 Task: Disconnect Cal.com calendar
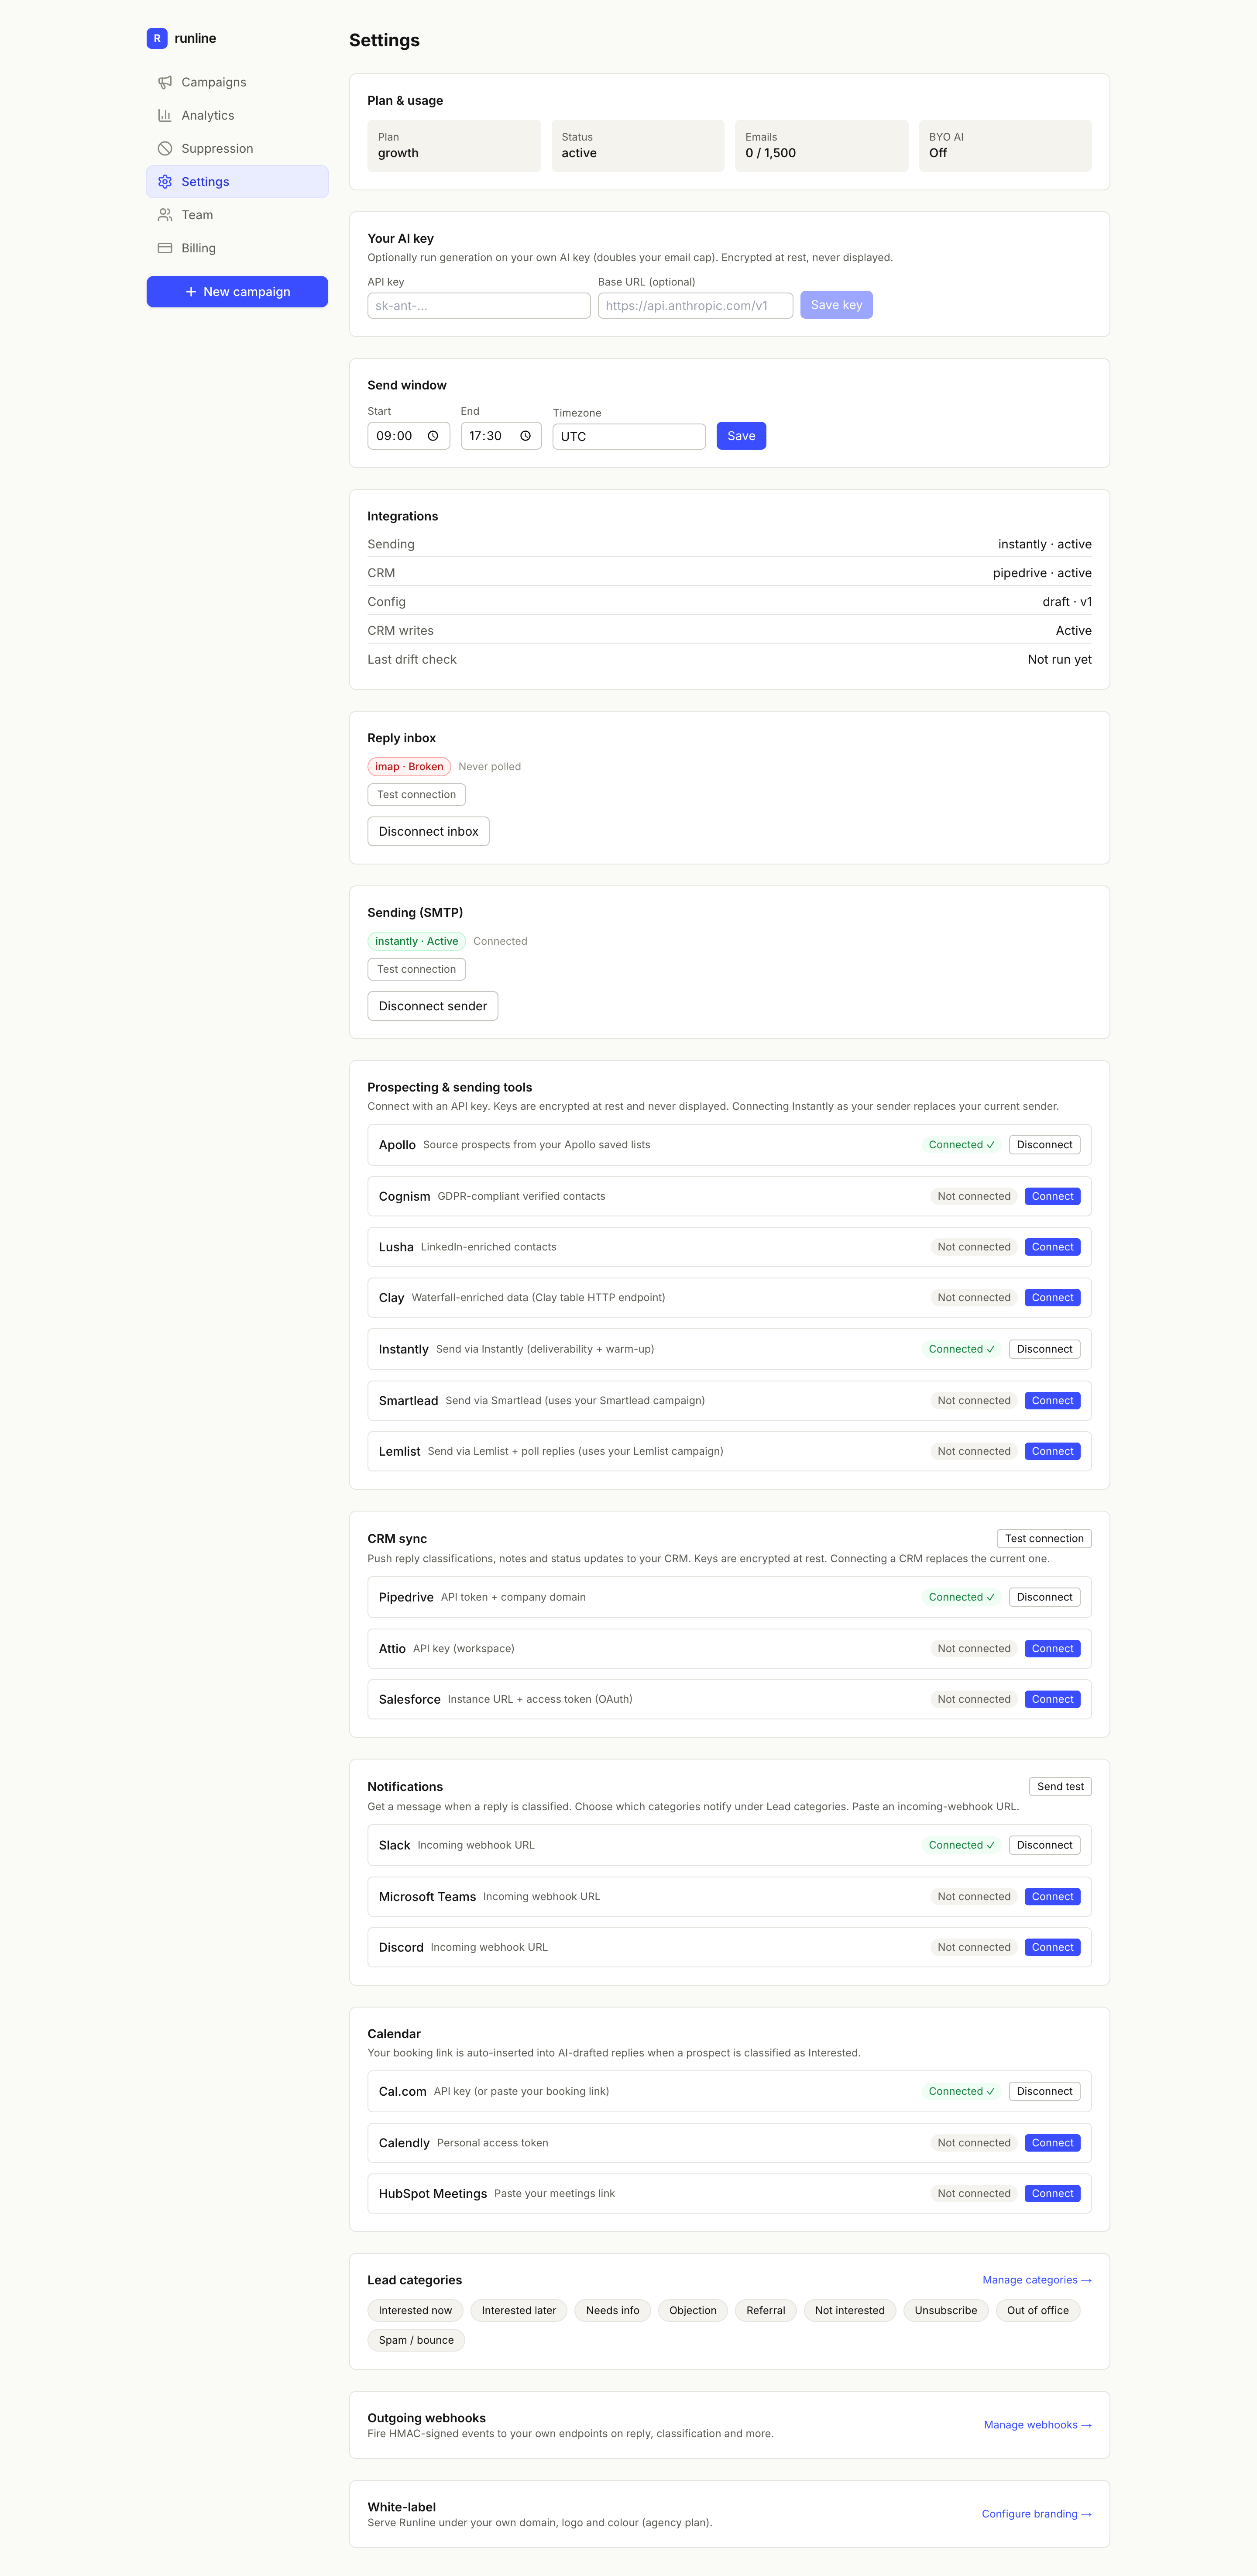[1044, 2091]
